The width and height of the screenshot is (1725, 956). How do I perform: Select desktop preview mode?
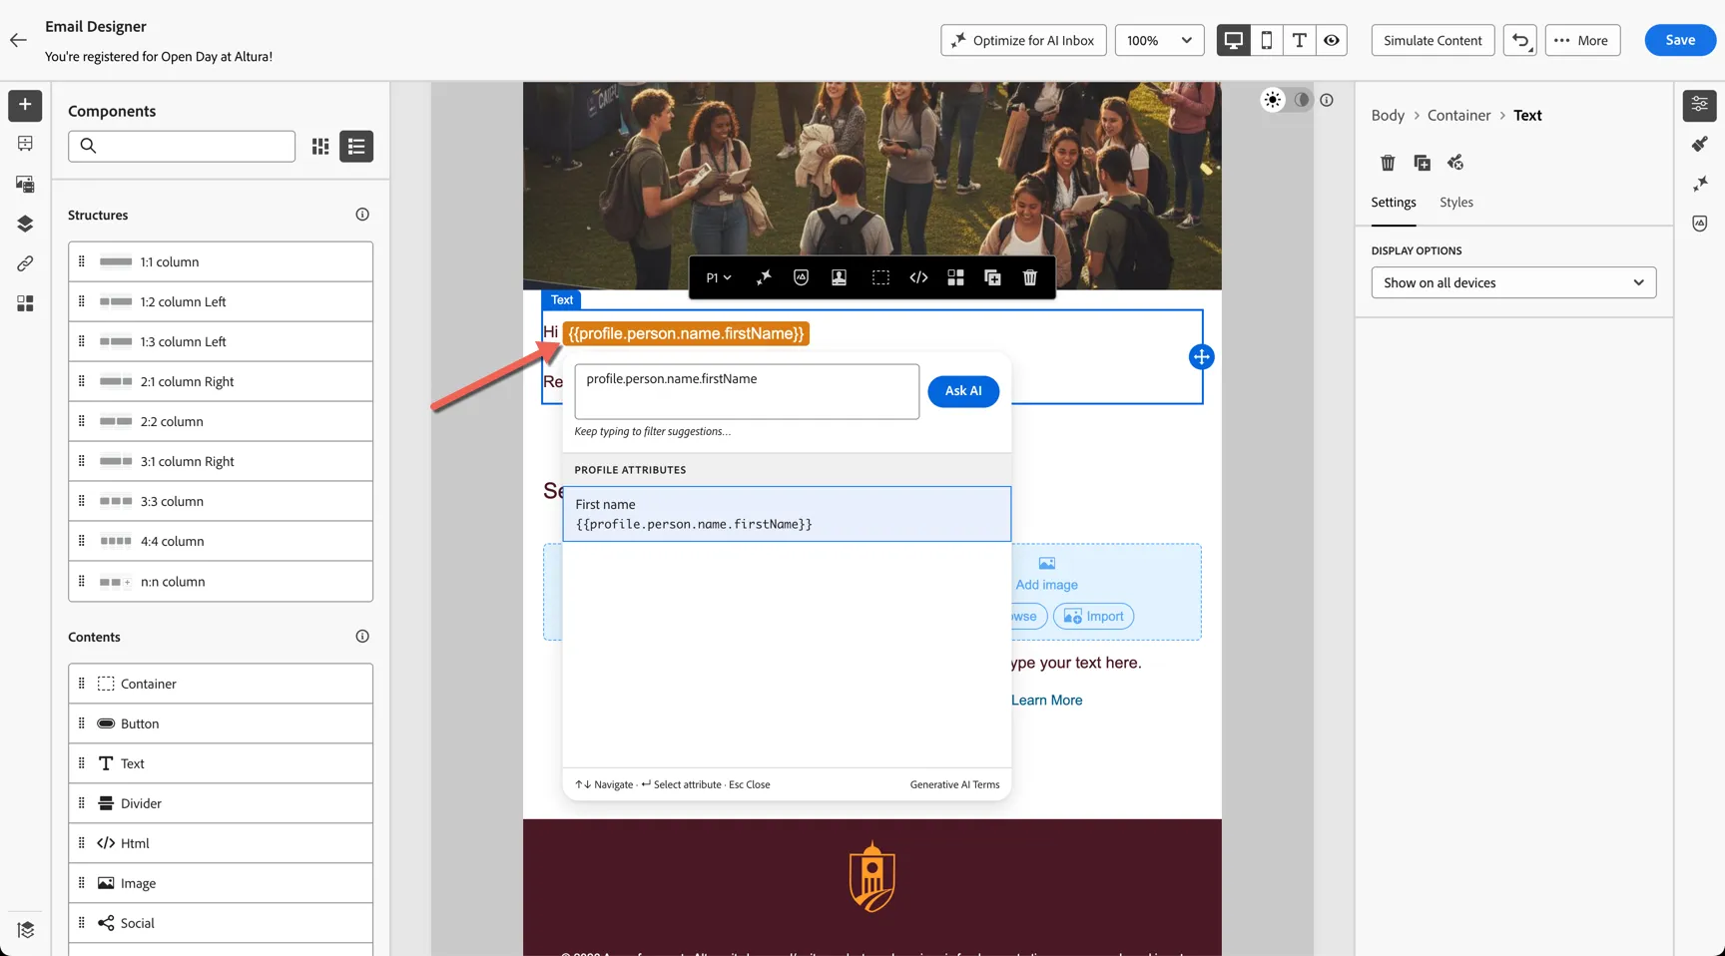click(1234, 40)
